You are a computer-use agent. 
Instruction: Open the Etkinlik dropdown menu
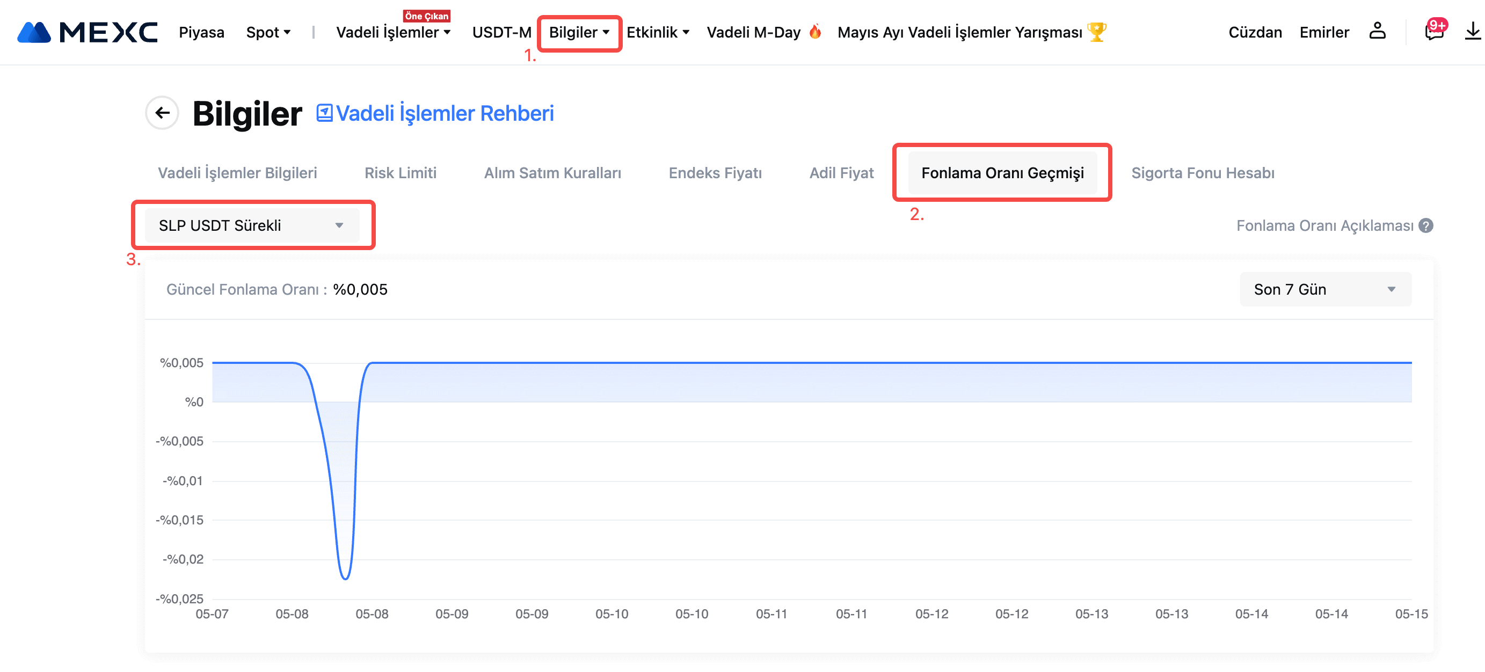(658, 32)
